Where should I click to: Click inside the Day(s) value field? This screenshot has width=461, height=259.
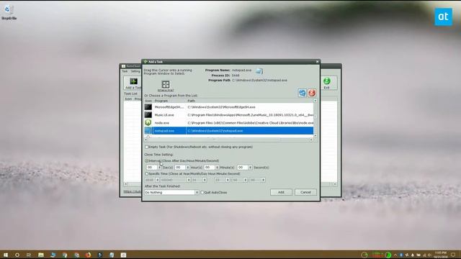point(152,168)
